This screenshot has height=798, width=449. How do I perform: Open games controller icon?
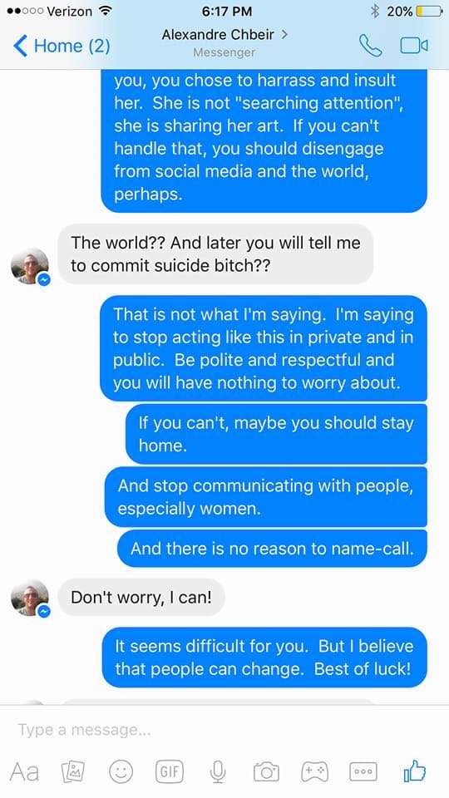coord(314,771)
